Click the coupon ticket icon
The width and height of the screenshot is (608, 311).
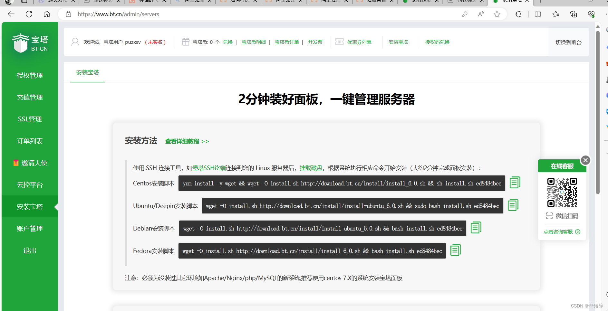point(339,42)
